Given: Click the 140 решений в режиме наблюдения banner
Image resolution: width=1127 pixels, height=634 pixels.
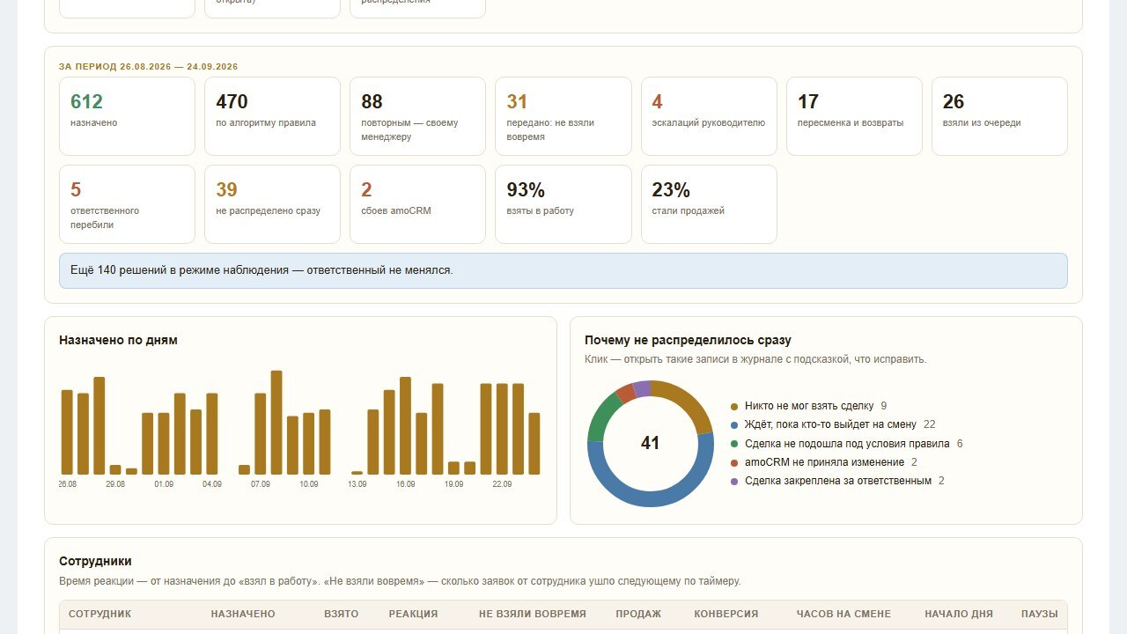Looking at the screenshot, I should (563, 270).
